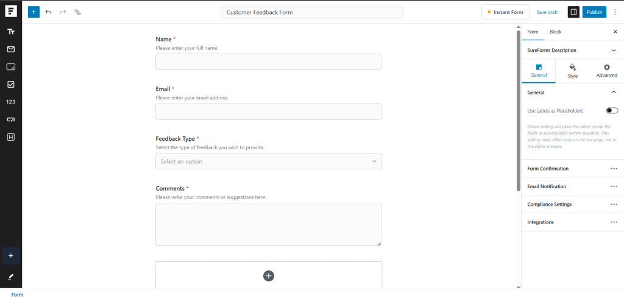Click the SureForms logo icon
Image resolution: width=624 pixels, height=299 pixels.
[x=11, y=12]
